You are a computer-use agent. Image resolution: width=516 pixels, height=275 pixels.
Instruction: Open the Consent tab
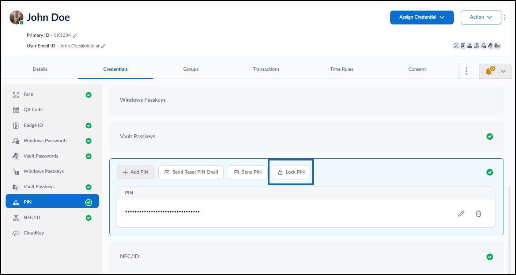pyautogui.click(x=417, y=69)
